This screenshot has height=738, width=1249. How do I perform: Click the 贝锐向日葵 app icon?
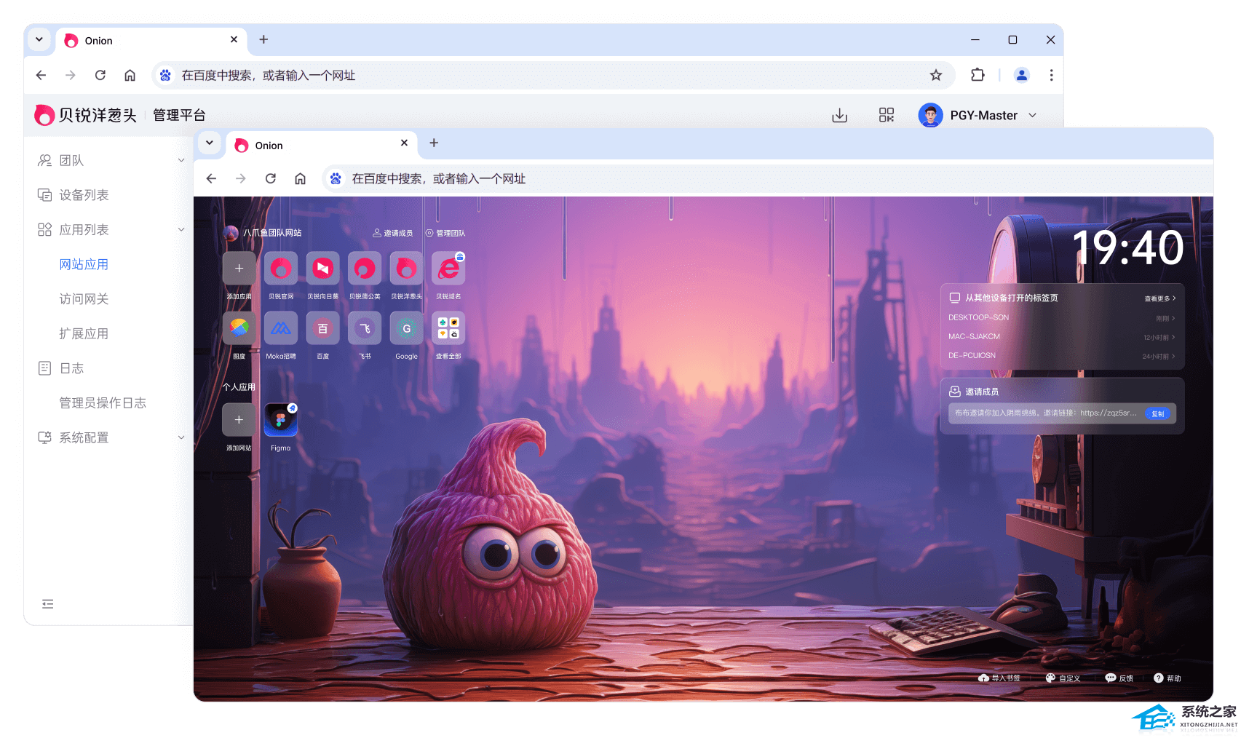[x=322, y=269]
